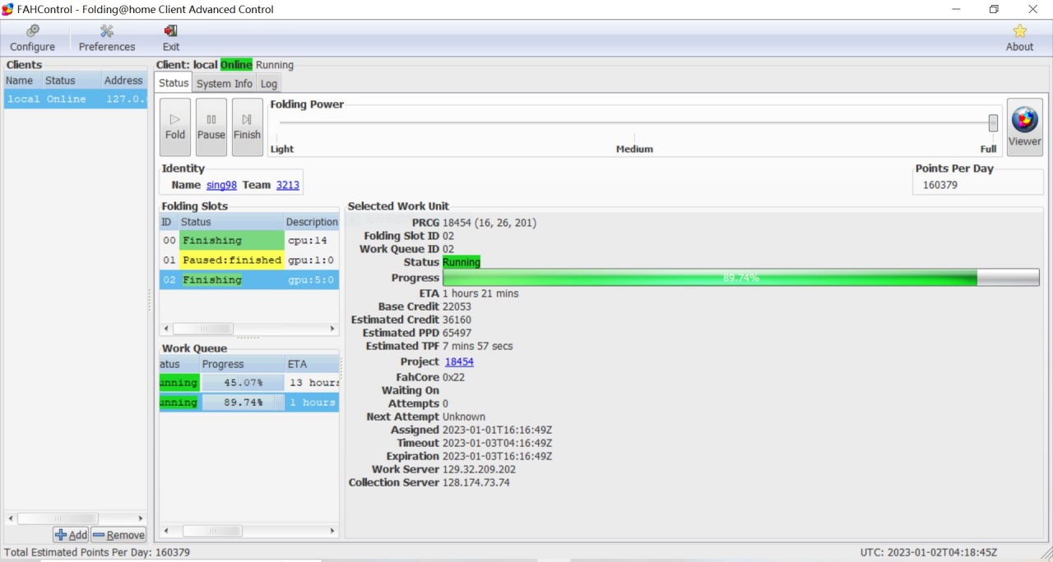Image resolution: width=1053 pixels, height=562 pixels.
Task: Remove the selected client
Action: [118, 535]
